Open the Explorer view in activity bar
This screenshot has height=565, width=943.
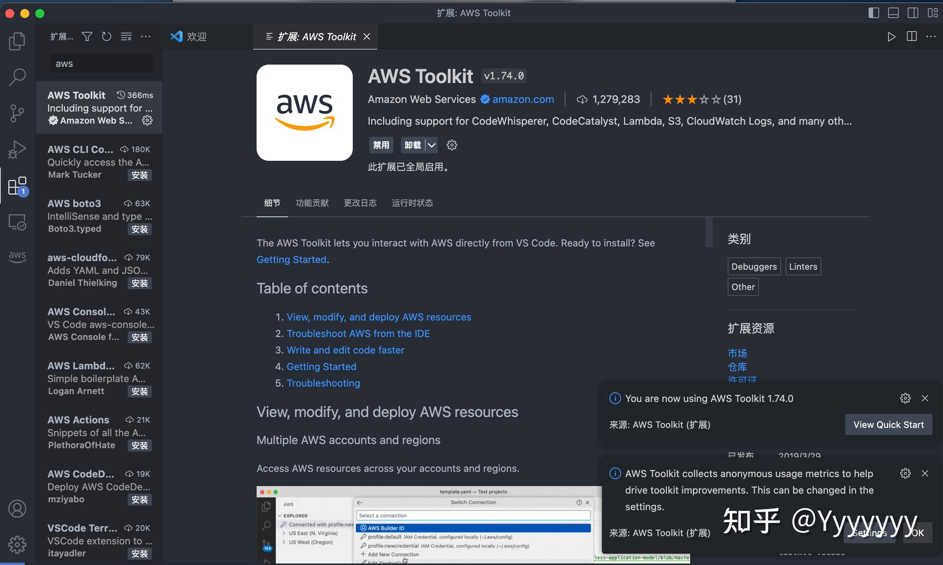pos(17,41)
